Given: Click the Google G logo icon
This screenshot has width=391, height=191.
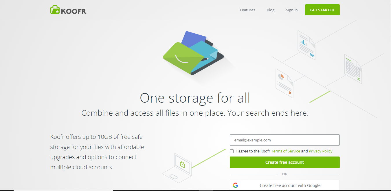Looking at the screenshot, I should (x=236, y=185).
